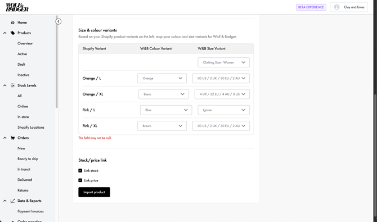Click the Data & Reports chart icon

point(13,201)
